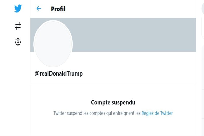Click the word "enfreignent" in the notice
Image resolution: width=204 pixels, height=136 pixels.
click(124, 113)
